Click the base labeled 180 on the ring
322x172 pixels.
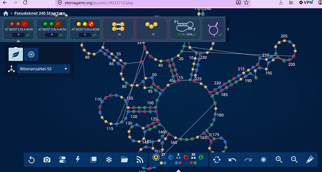point(215,114)
